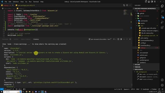Close the index.js editor tab
Screen dimensions: 165x93
coord(13,5)
